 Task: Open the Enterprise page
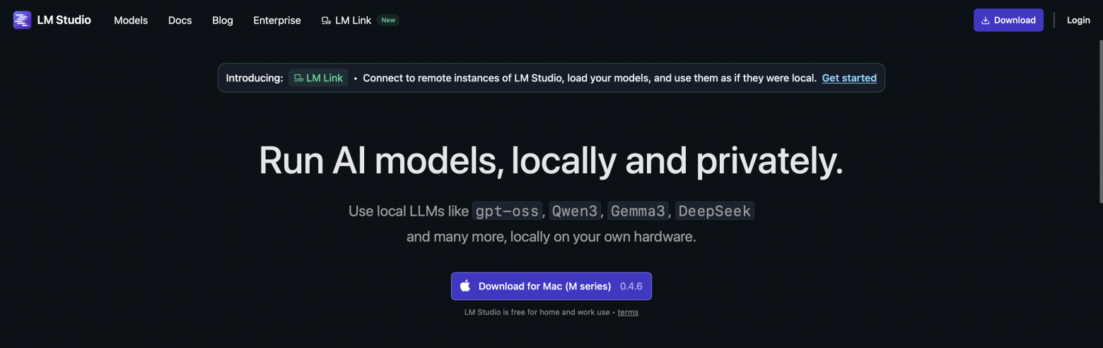pyautogui.click(x=277, y=21)
